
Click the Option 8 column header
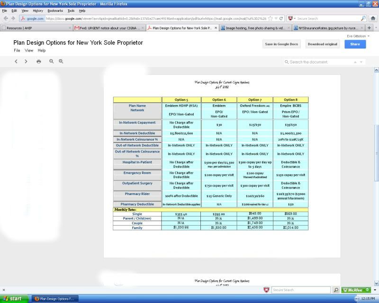point(291,100)
